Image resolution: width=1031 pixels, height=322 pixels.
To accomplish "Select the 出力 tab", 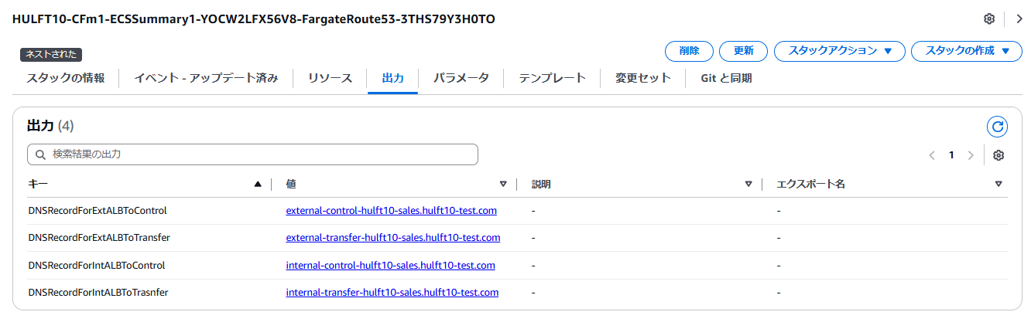I will (392, 78).
